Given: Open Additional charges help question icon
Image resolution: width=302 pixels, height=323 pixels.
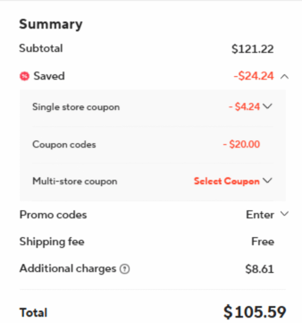Looking at the screenshot, I should click(x=125, y=269).
